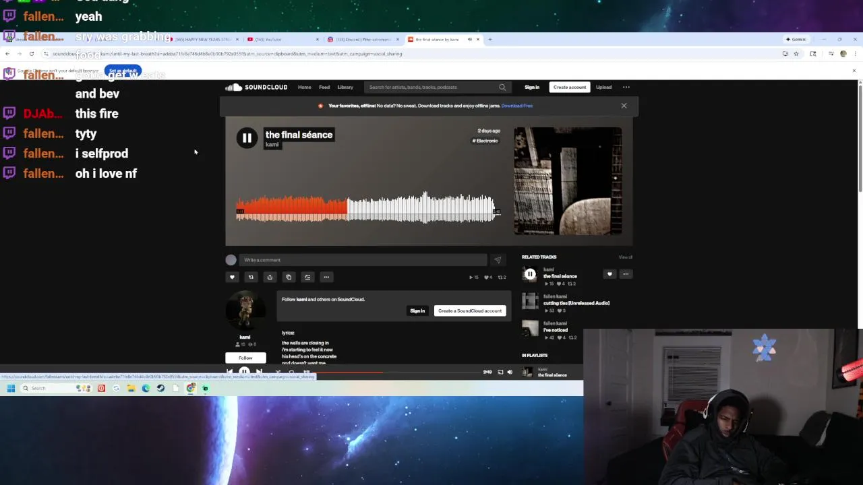This screenshot has width=863, height=485.
Task: Open the Windows Start menu
Action: 11,388
